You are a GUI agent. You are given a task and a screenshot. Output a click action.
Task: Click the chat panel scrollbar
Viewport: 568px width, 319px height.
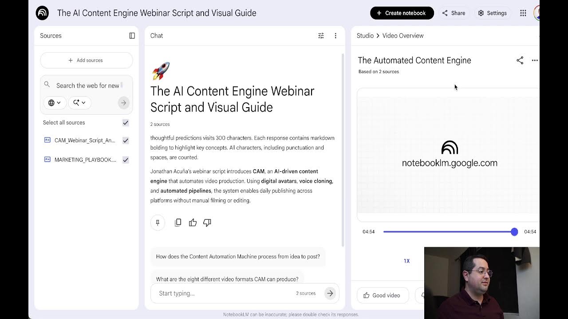coord(343,151)
